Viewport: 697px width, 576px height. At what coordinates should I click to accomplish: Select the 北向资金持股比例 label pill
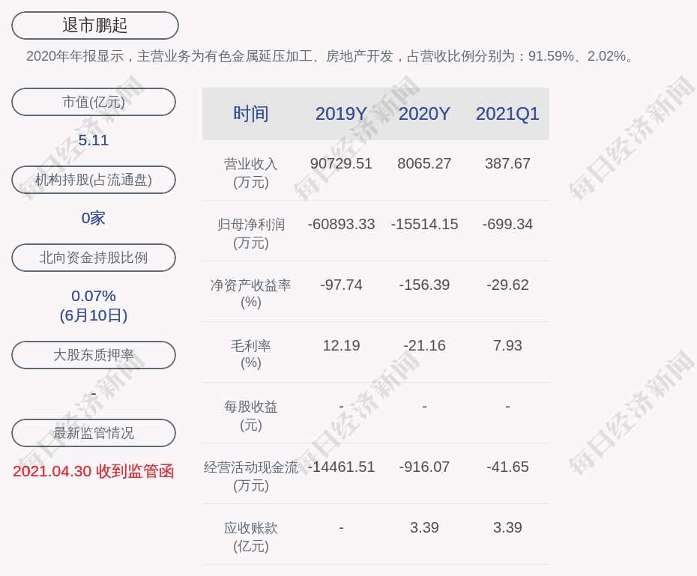coord(94,258)
